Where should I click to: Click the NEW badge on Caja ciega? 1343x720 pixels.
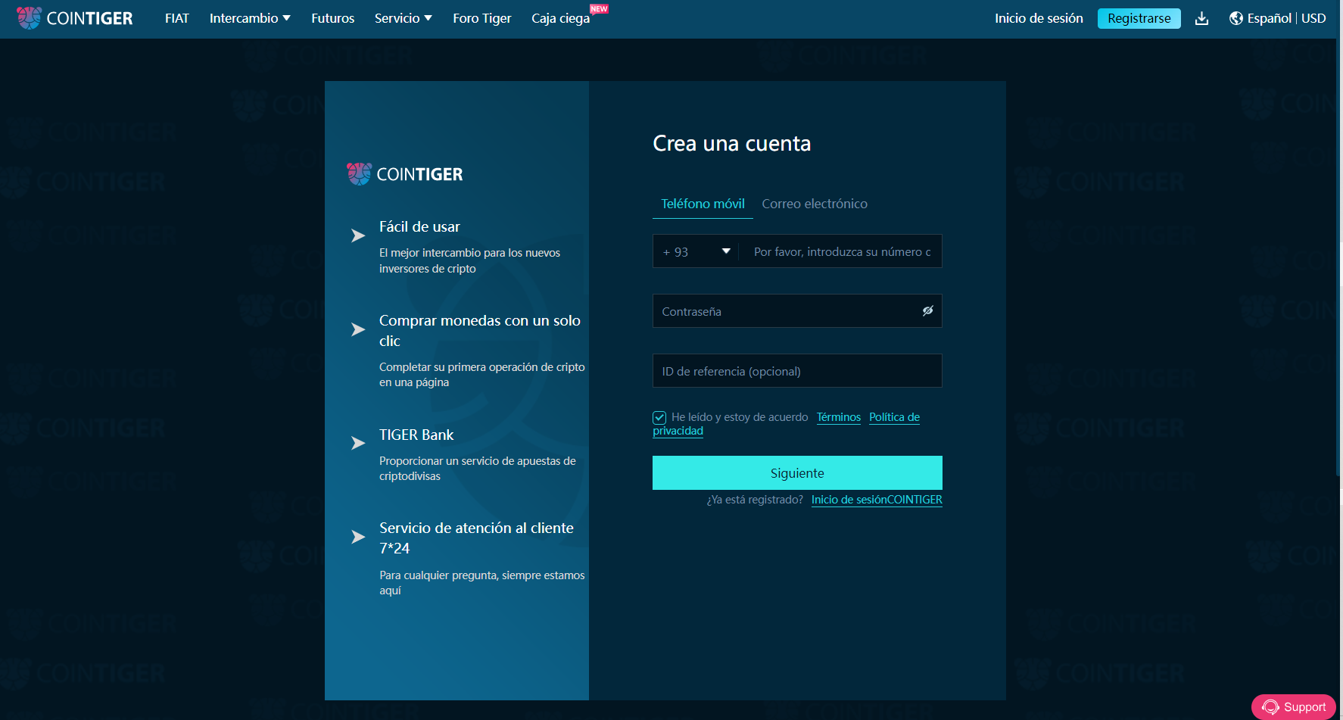click(599, 9)
